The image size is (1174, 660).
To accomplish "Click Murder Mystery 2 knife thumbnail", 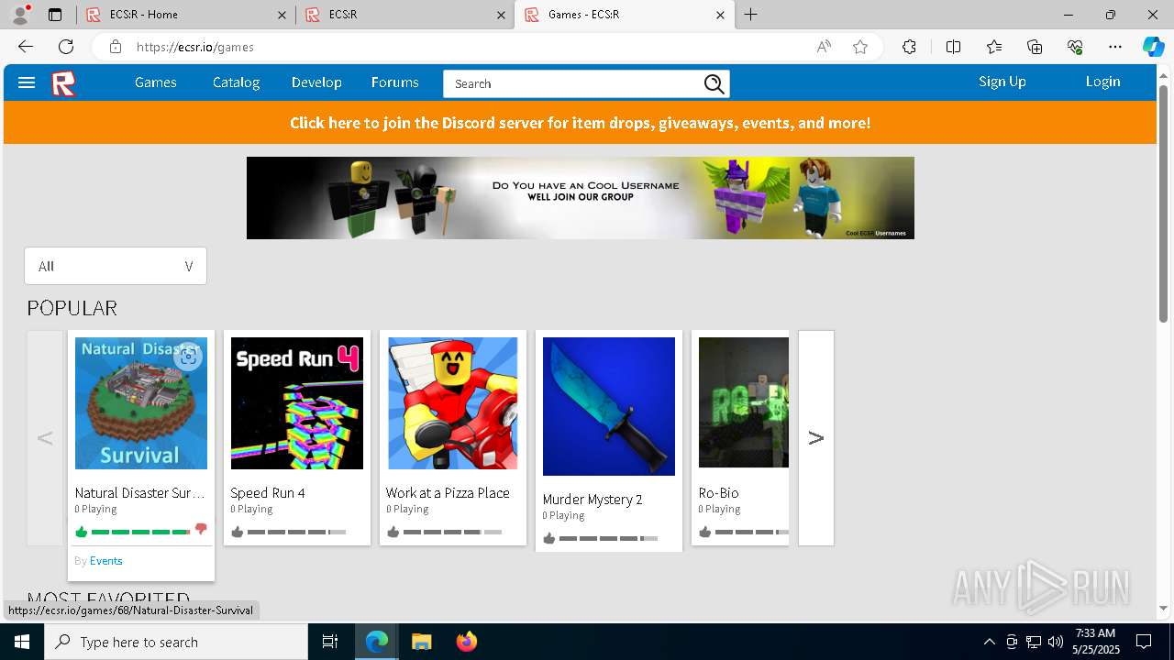I will pyautogui.click(x=609, y=406).
